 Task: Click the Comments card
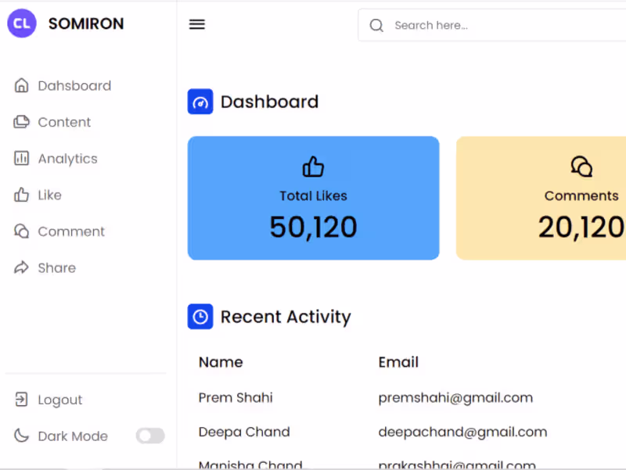point(541,199)
